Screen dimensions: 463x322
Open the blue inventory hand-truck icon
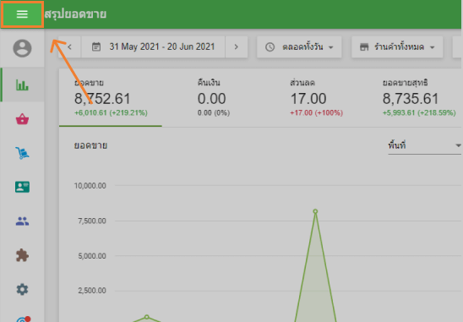pos(22,153)
